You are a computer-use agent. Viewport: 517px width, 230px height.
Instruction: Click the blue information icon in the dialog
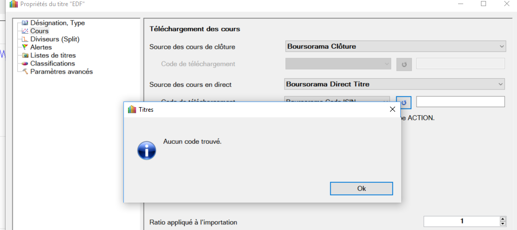[x=147, y=151]
